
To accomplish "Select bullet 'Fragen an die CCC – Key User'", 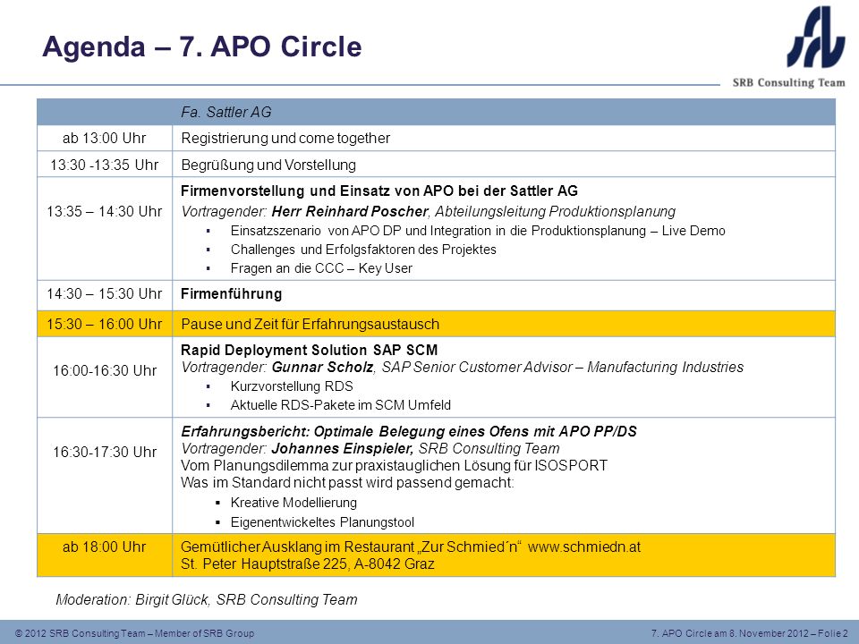I will 321,268.
